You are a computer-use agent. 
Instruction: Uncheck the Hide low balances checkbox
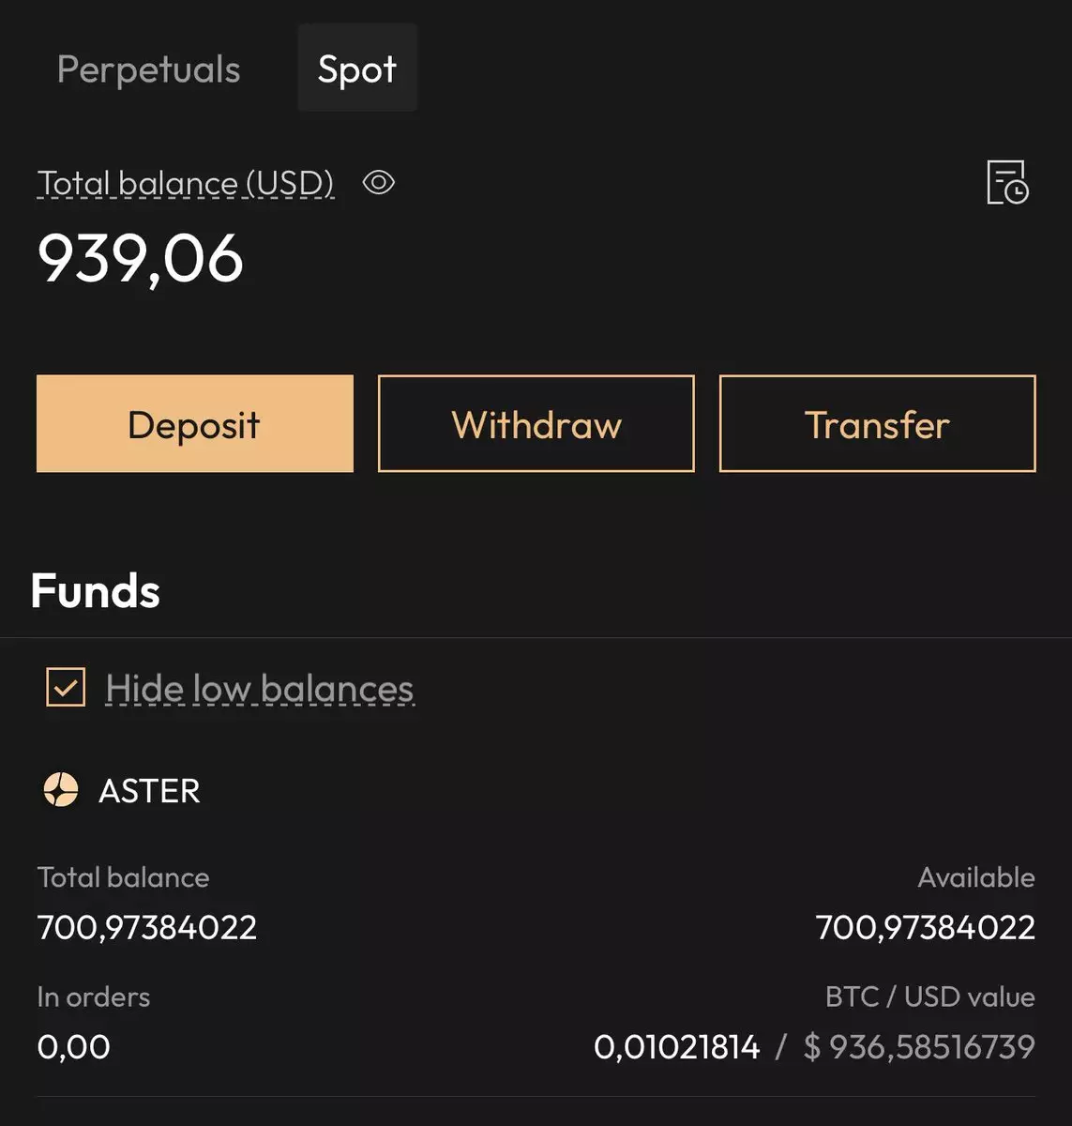(66, 687)
